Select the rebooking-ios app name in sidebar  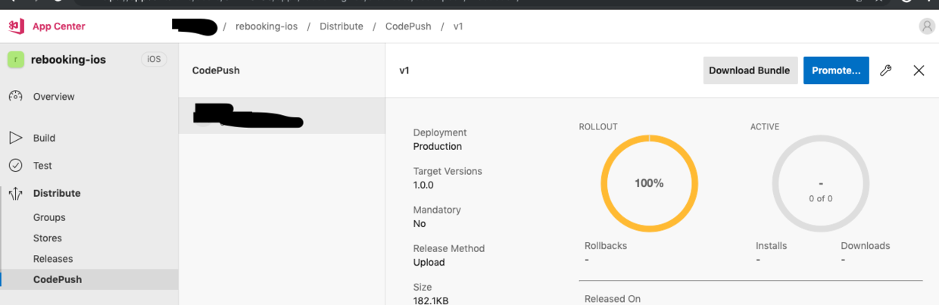click(x=68, y=59)
